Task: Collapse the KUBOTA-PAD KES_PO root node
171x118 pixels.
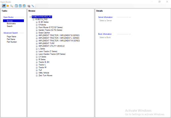Action: tap(30, 17)
